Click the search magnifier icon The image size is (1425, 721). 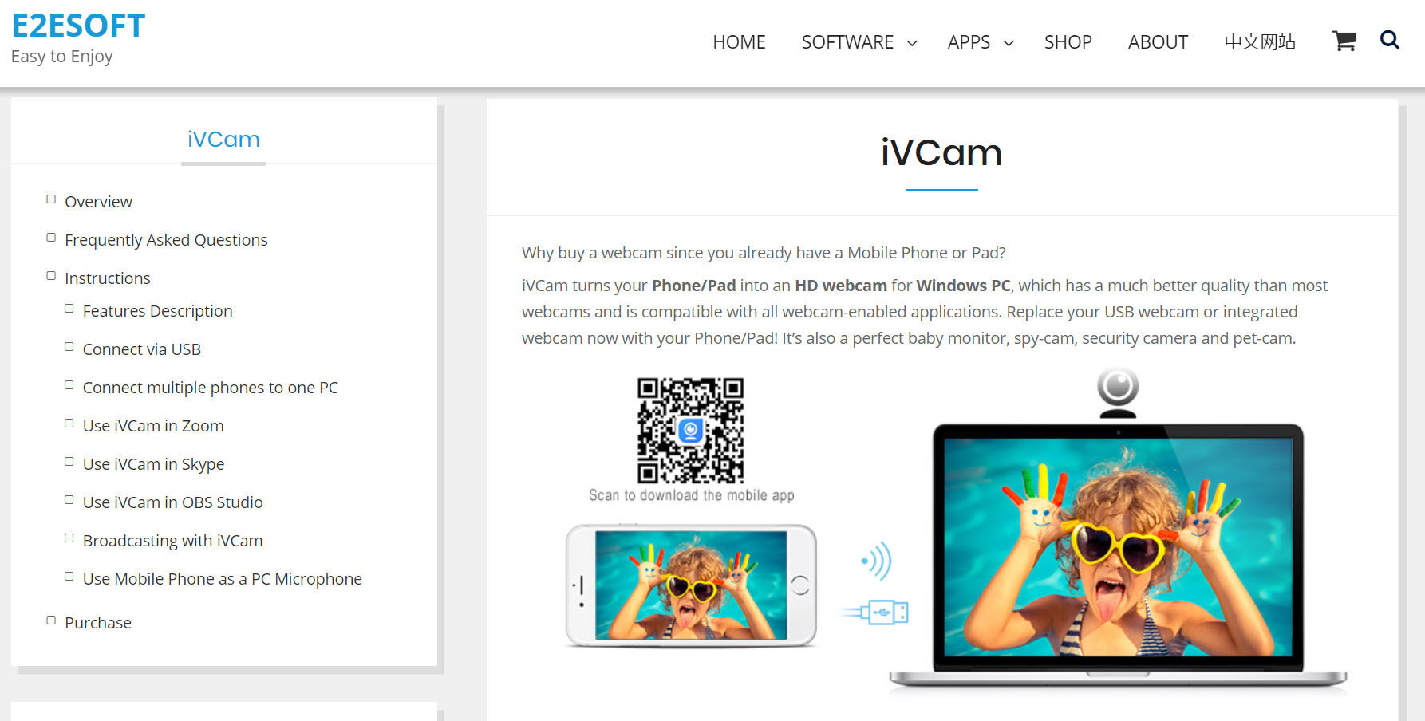[x=1389, y=40]
